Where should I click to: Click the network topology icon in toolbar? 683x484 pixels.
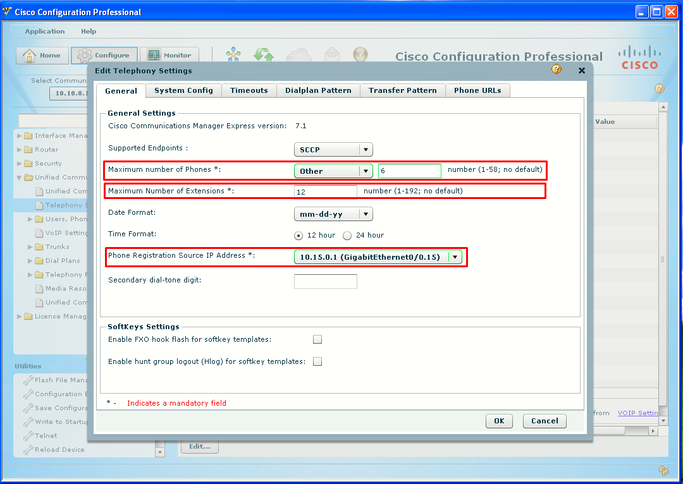tap(233, 54)
